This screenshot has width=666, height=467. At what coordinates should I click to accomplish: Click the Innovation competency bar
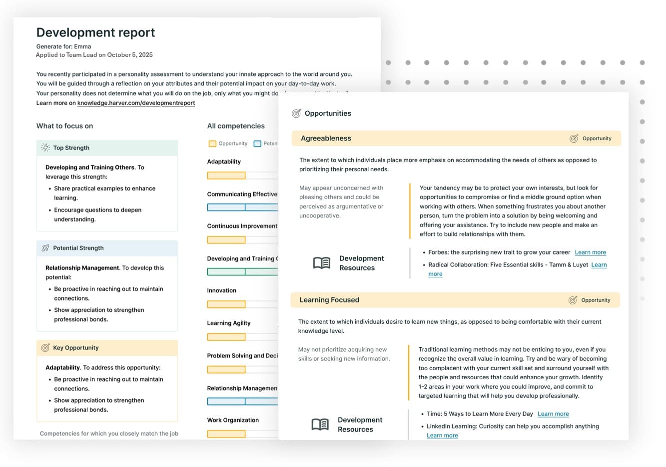(x=226, y=304)
